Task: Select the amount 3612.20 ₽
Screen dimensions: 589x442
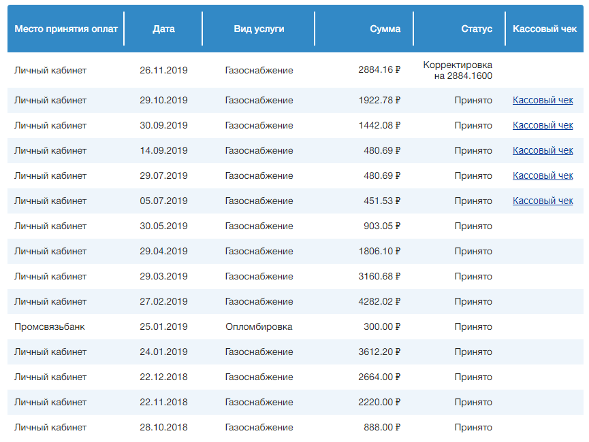Action: coord(379,352)
